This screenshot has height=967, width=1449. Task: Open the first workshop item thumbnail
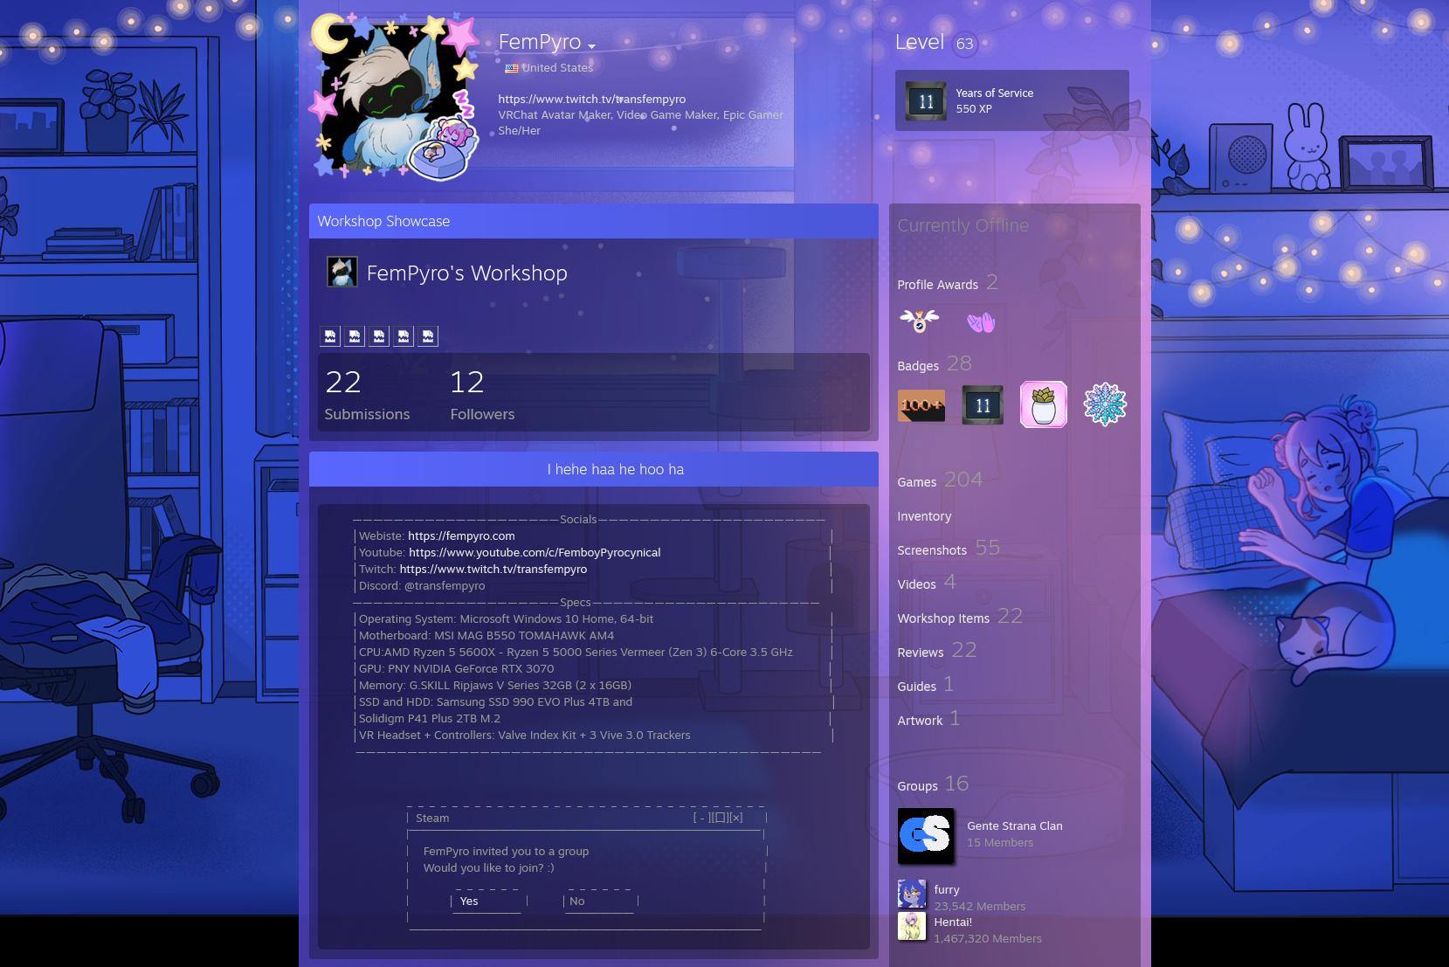tap(330, 336)
